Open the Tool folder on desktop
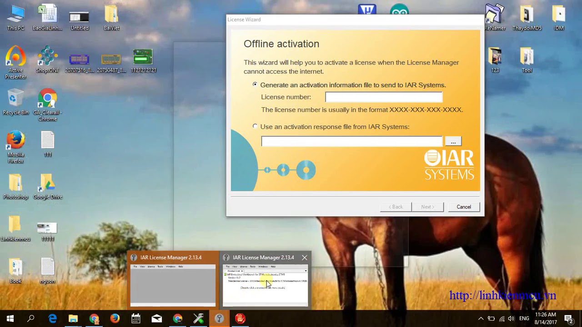 pos(527,60)
